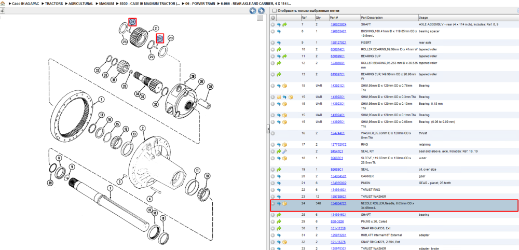Click 'THRUST RING' description text
This screenshot has height=250, width=519.
[x=370, y=190]
